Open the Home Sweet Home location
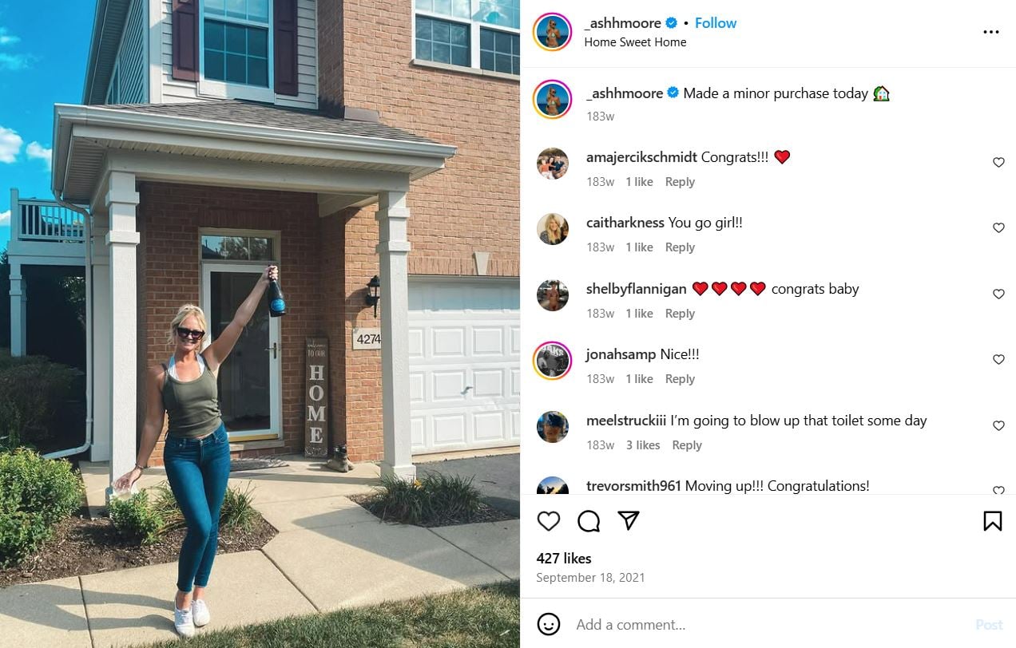Screen dimensions: 1016x648 pos(635,42)
